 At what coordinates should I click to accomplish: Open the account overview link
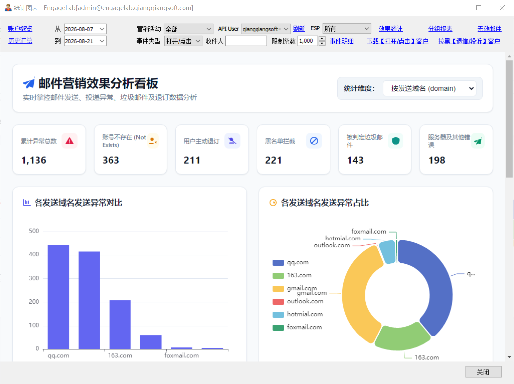(x=20, y=29)
